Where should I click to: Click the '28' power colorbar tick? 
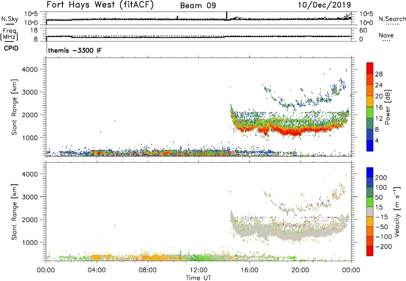(379, 74)
